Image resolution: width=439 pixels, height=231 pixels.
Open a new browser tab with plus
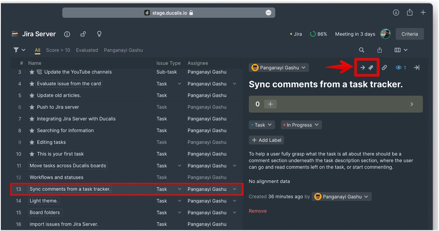[x=423, y=12]
